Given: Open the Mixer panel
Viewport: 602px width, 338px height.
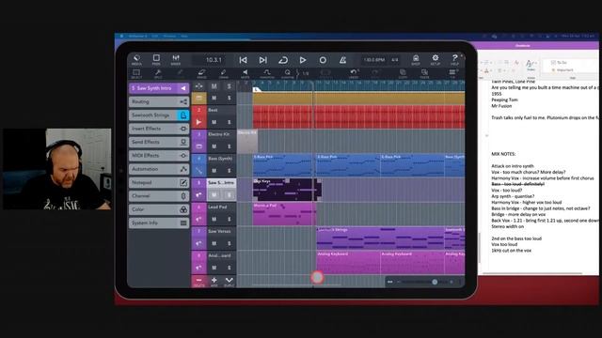Looking at the screenshot, I should [176, 60].
